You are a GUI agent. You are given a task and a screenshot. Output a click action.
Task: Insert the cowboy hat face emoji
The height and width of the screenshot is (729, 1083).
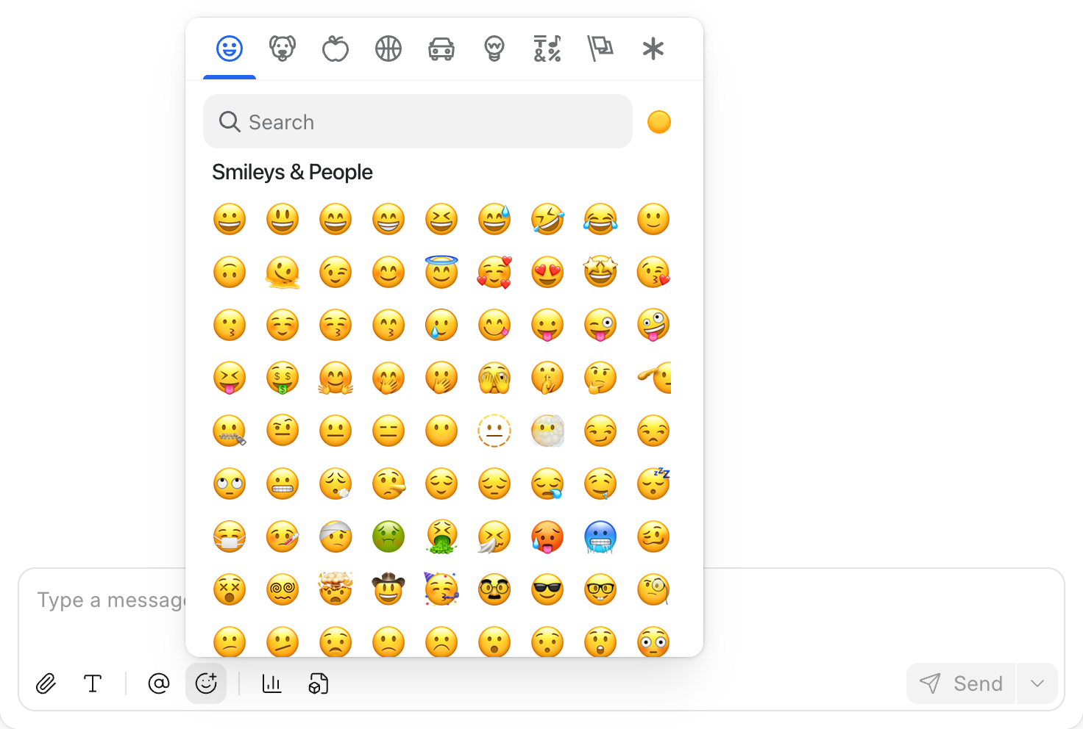(388, 589)
